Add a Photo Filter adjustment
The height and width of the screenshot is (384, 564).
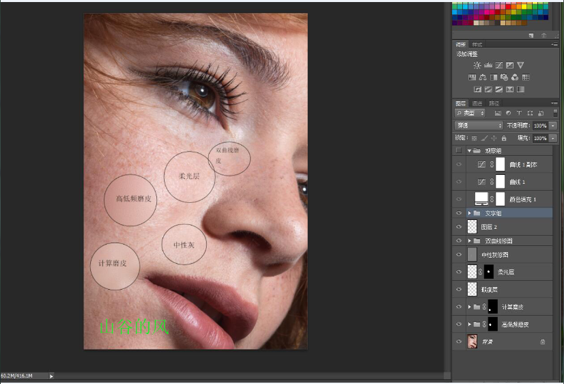[505, 77]
